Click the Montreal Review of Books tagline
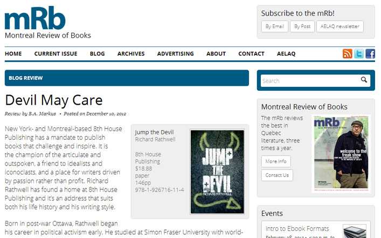Screen dimensions: 381x238 pos(48,36)
